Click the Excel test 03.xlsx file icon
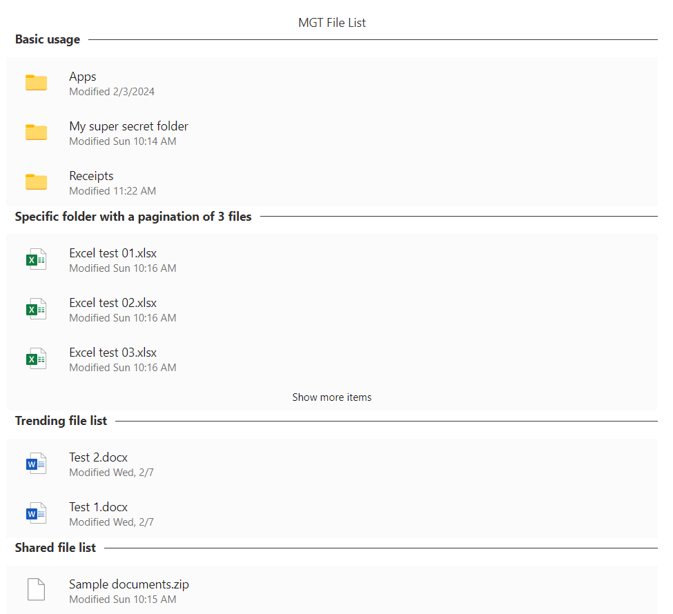Viewport: 673px width, 614px height. click(36, 359)
